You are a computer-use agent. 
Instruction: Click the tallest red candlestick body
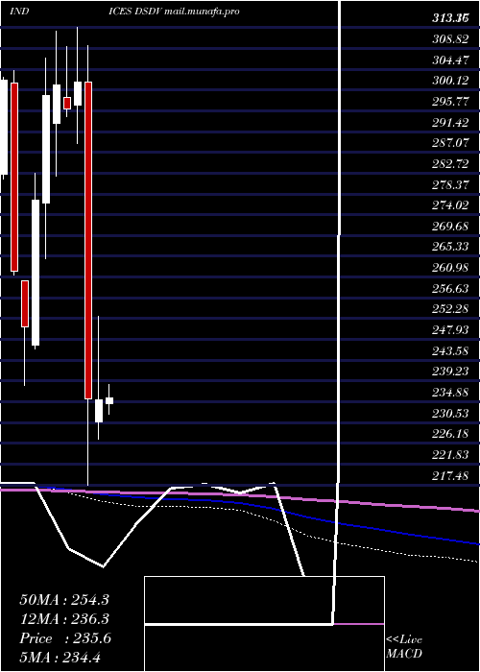click(x=88, y=240)
